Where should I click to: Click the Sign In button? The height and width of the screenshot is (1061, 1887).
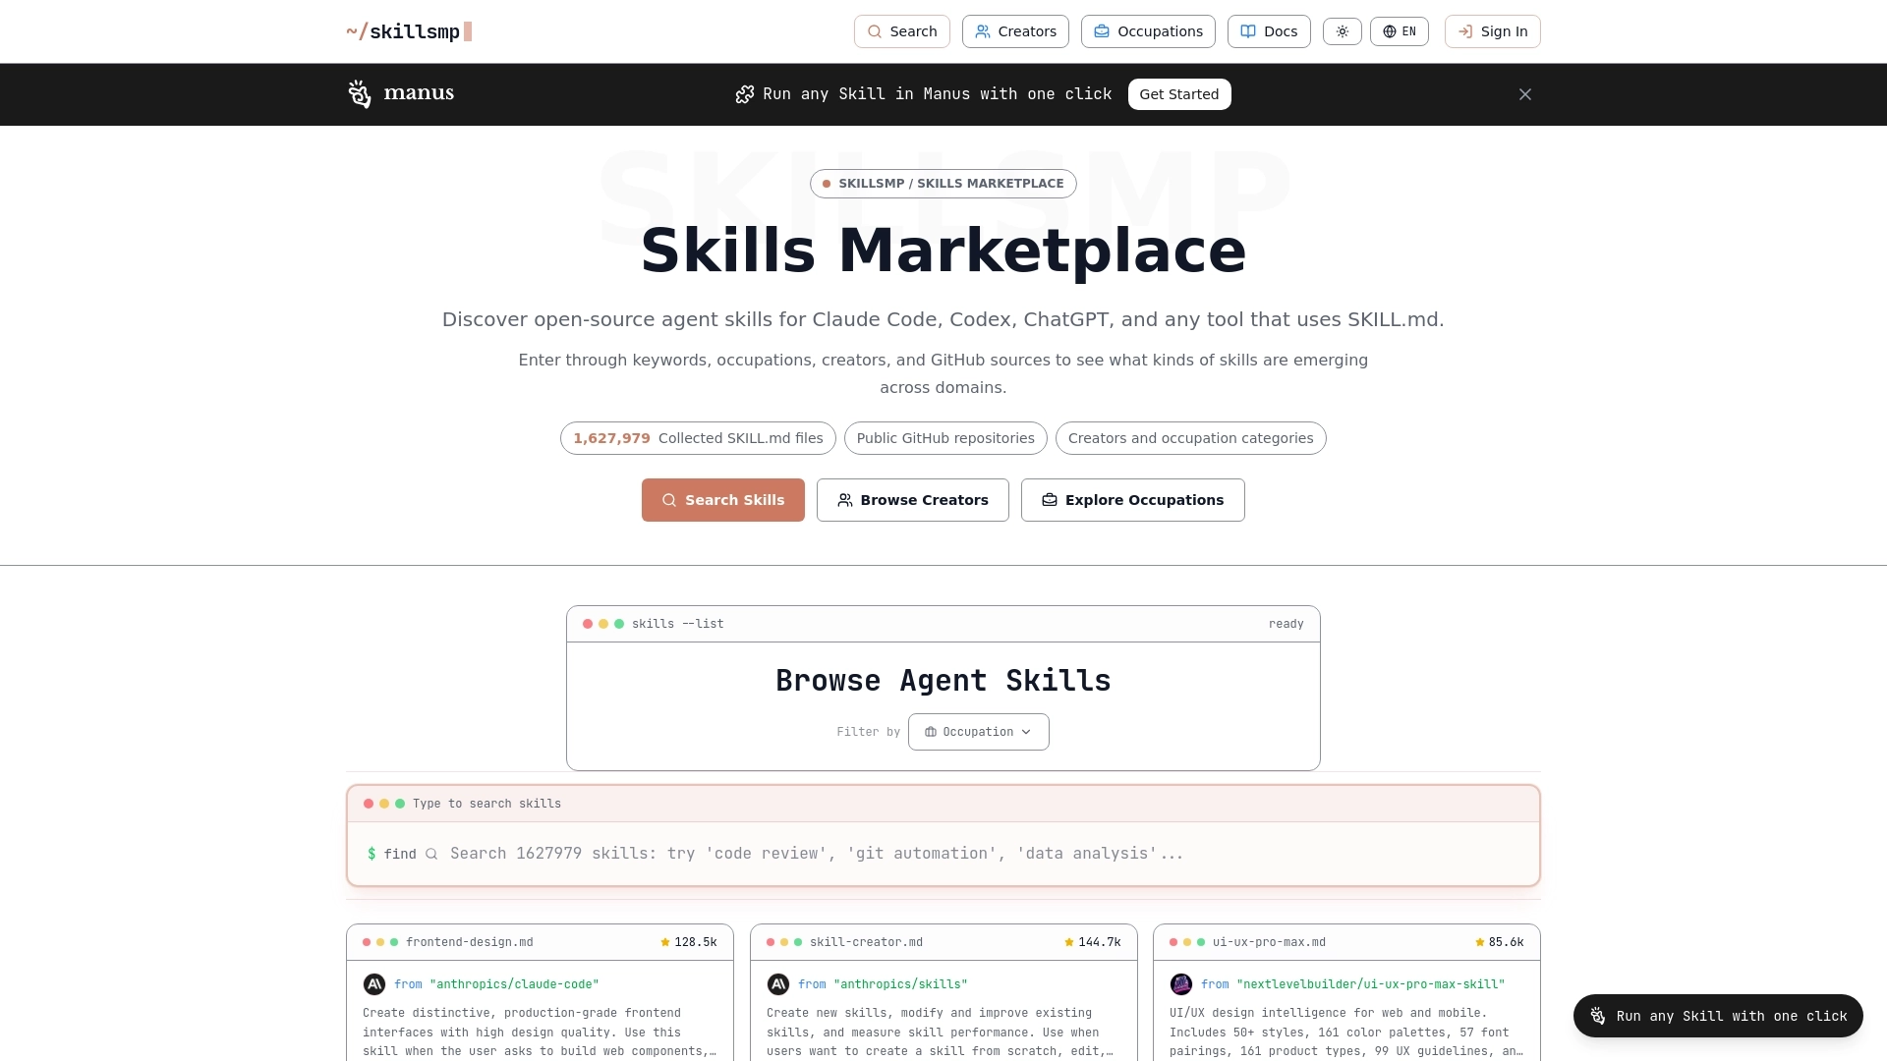coord(1492,31)
